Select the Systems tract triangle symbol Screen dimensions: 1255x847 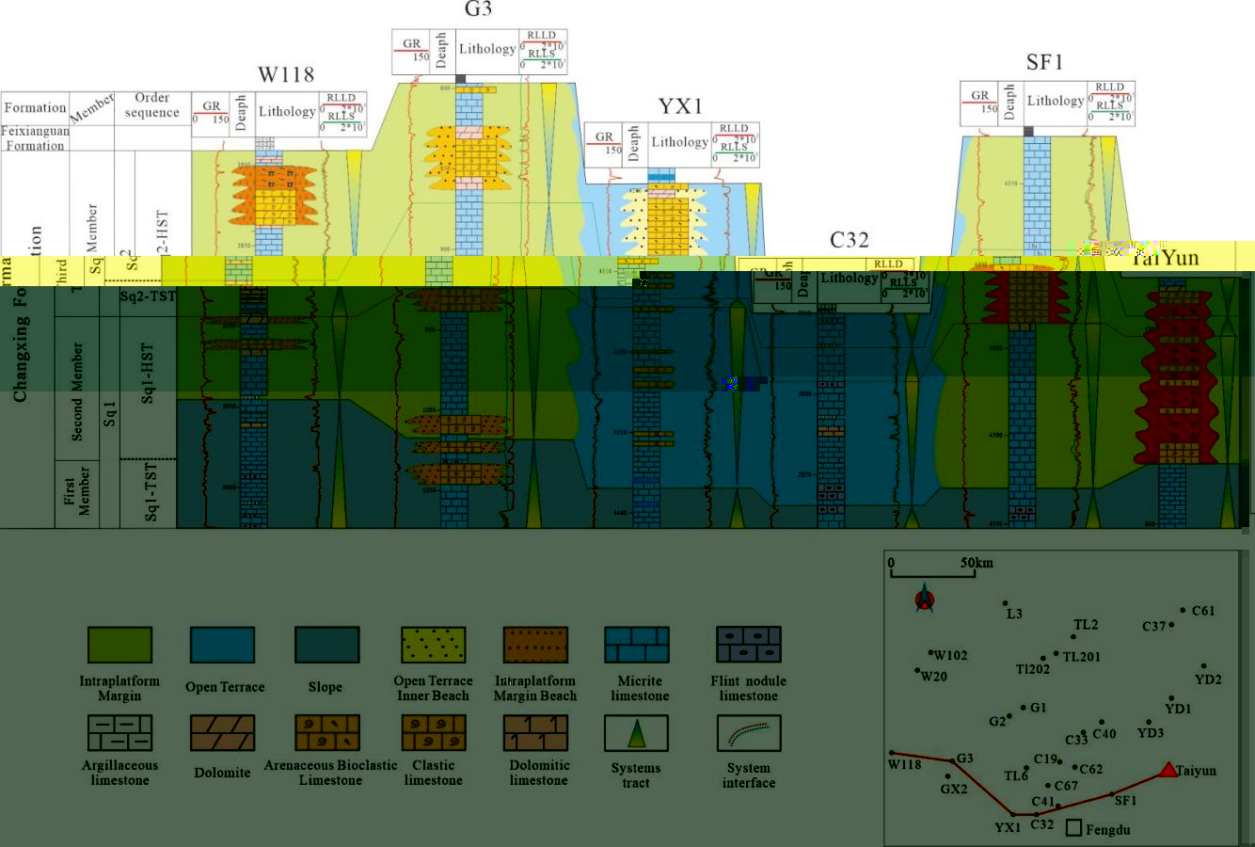[636, 733]
